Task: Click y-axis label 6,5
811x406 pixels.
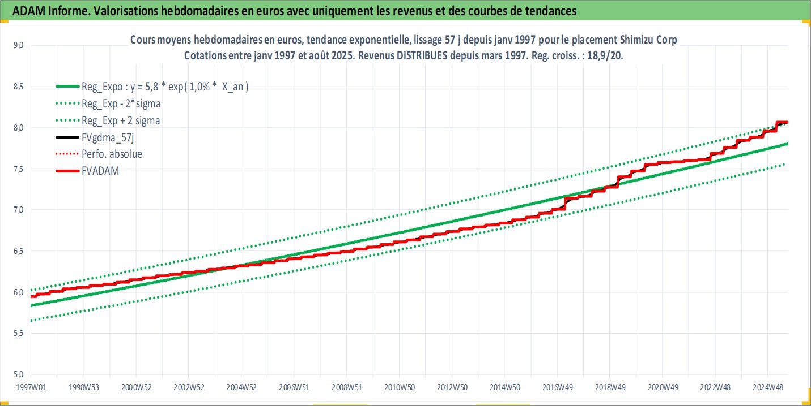Action: tap(17, 251)
